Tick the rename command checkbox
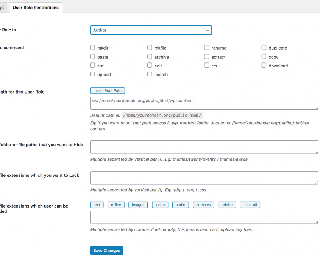Image resolution: width=320 pixels, height=259 pixels. pyautogui.click(x=207, y=48)
